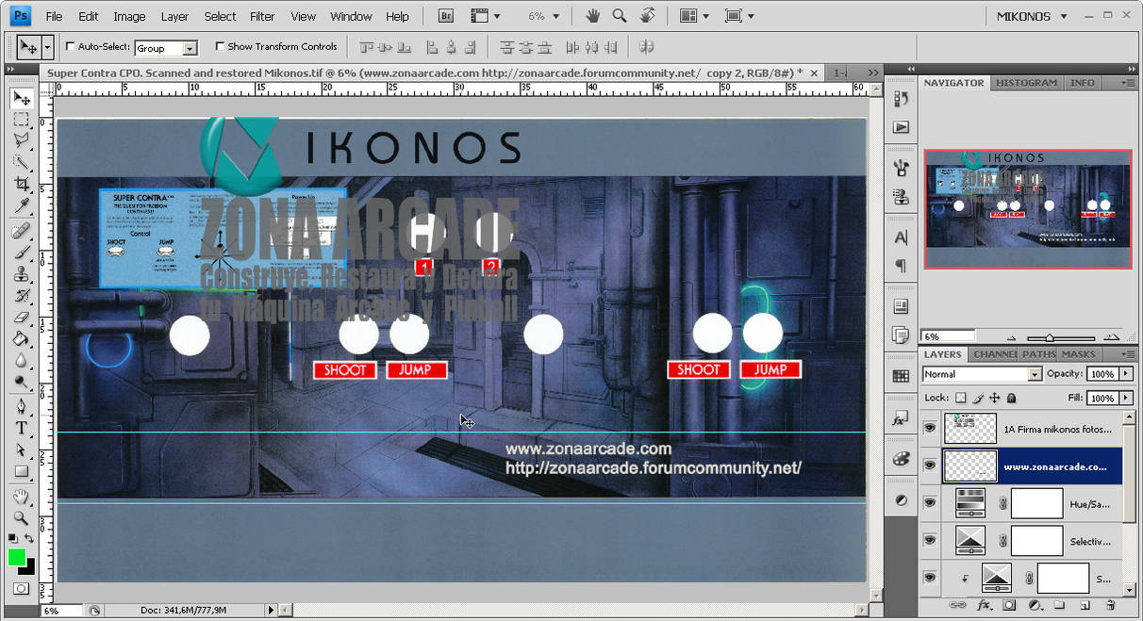Open the Layers panel options menu

[x=1128, y=354]
